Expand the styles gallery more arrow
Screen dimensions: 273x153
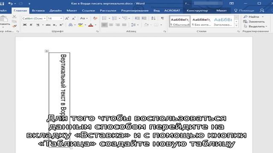coord(236,25)
